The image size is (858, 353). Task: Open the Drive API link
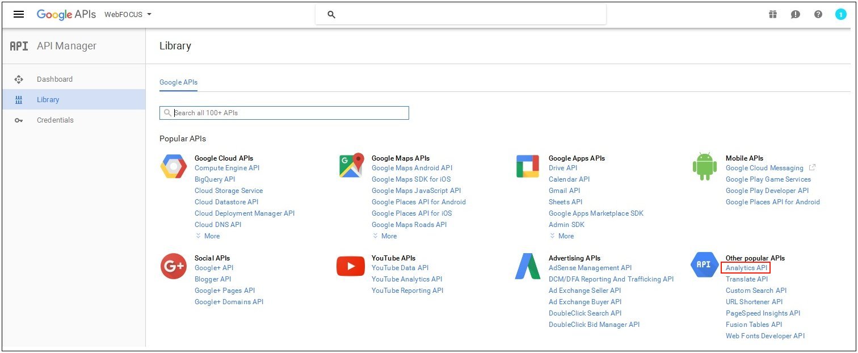(x=563, y=168)
